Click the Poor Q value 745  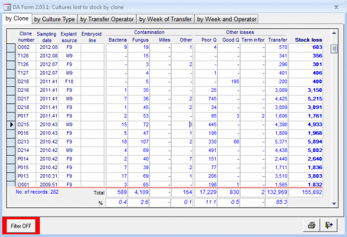209,98
